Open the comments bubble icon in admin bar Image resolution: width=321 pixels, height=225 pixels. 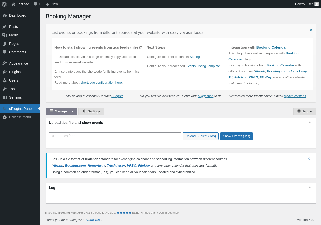pyautogui.click(x=35, y=4)
